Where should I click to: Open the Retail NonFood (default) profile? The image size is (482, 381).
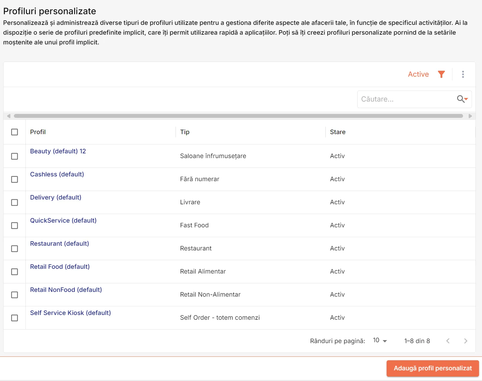(66, 290)
